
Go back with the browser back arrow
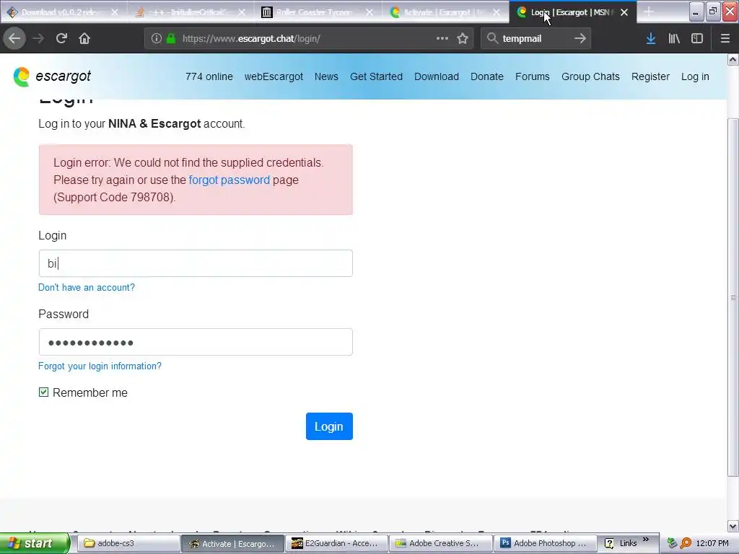click(x=14, y=39)
